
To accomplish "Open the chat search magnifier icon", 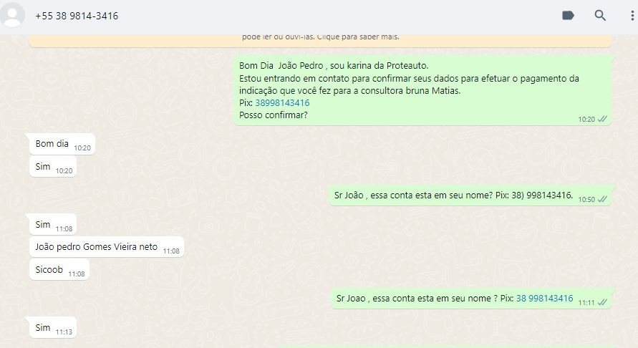I will point(600,16).
